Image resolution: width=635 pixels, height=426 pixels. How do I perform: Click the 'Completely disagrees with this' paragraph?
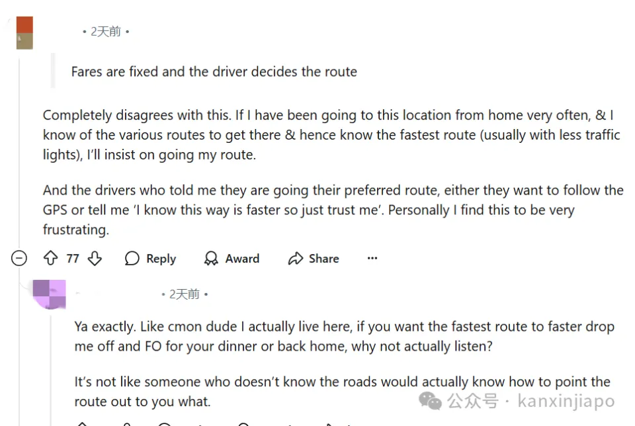(x=331, y=135)
